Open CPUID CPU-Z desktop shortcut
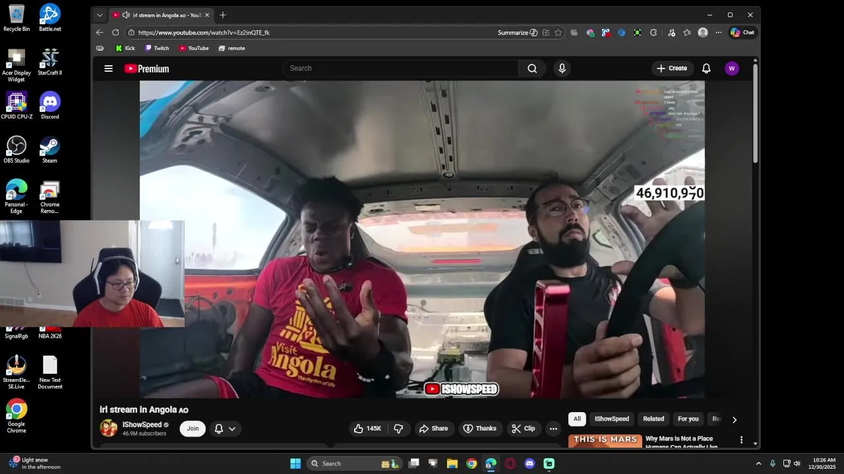 [16, 105]
